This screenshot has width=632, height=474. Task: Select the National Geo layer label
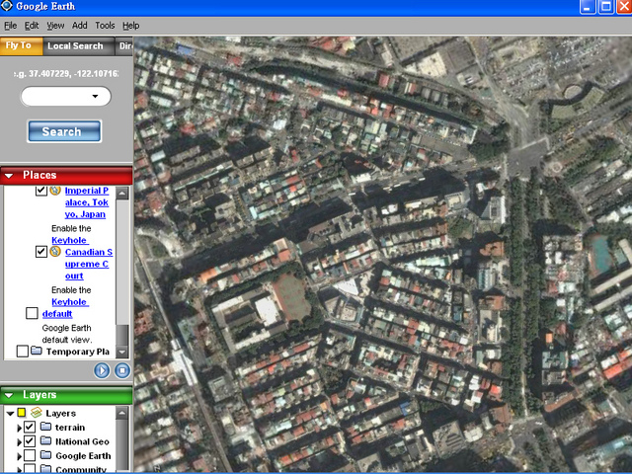tap(82, 441)
